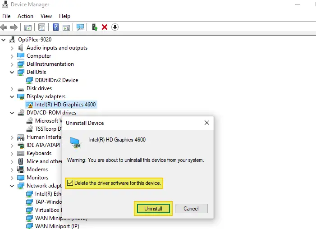The image size is (316, 229).
Task: Expand the Monitors category
Action: tap(12, 178)
